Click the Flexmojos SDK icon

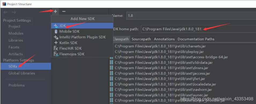tap(56, 54)
